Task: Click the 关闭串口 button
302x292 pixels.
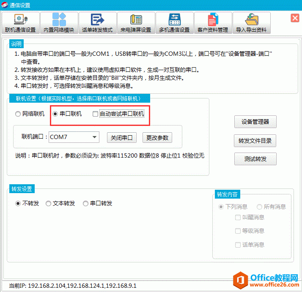Action: [x=122, y=138]
